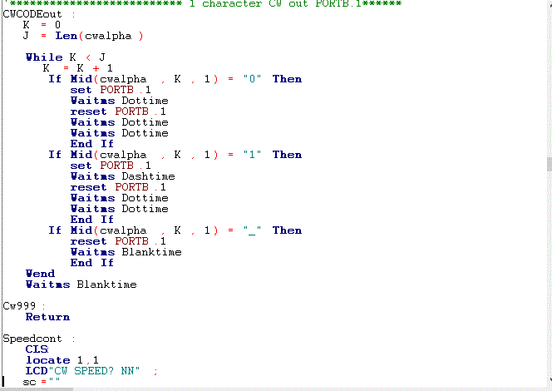Click the "_" string in third If
The image size is (552, 391).
point(252,230)
